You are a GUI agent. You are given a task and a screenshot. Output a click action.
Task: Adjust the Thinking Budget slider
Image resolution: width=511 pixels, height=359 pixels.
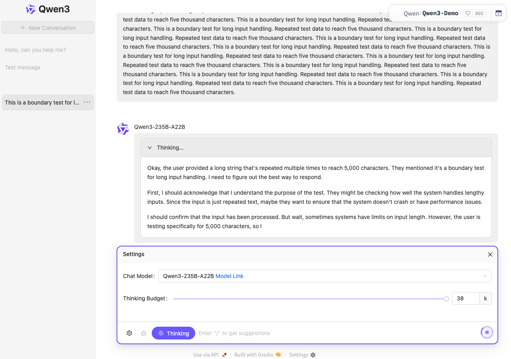[309, 299]
